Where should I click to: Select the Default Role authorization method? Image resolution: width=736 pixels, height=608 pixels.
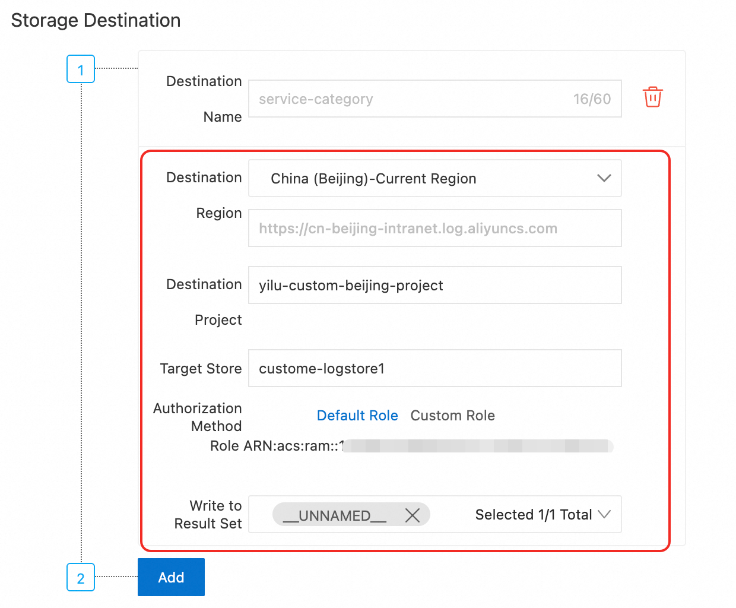tap(357, 416)
